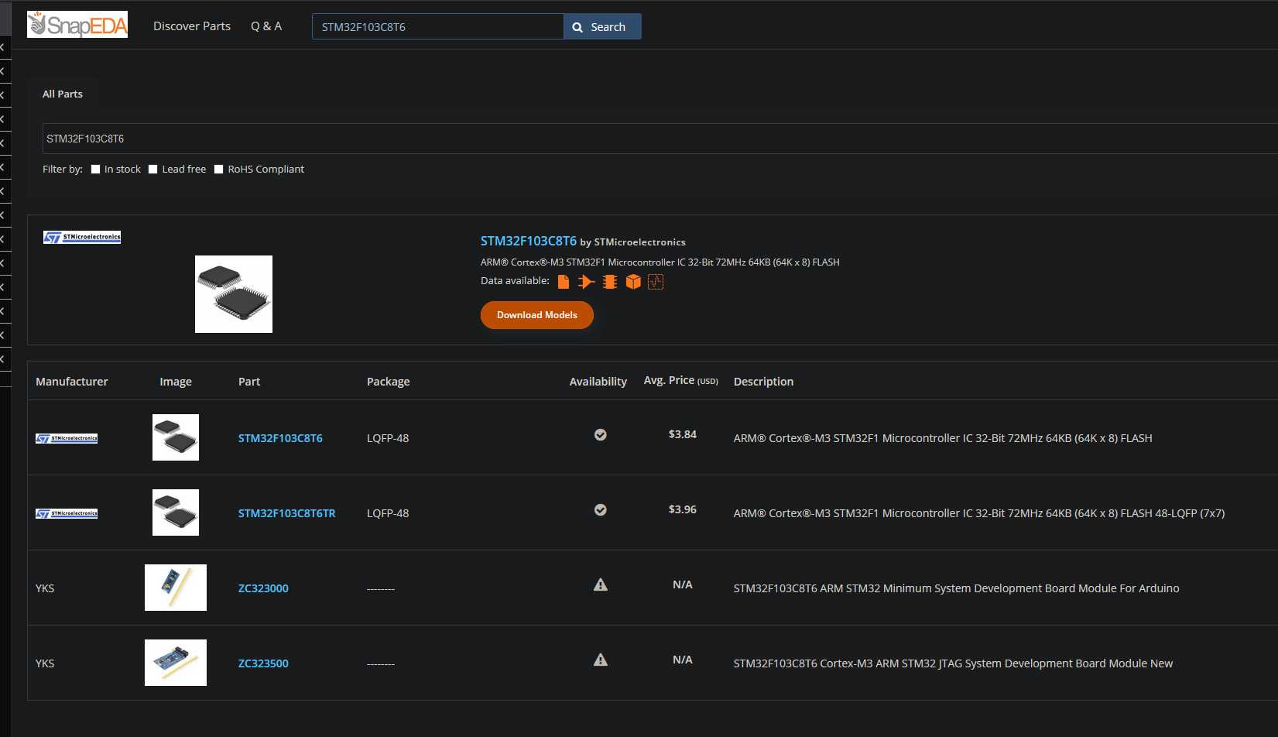
Task: Open STM32F103C8T6 link in the parts table
Action: point(280,438)
